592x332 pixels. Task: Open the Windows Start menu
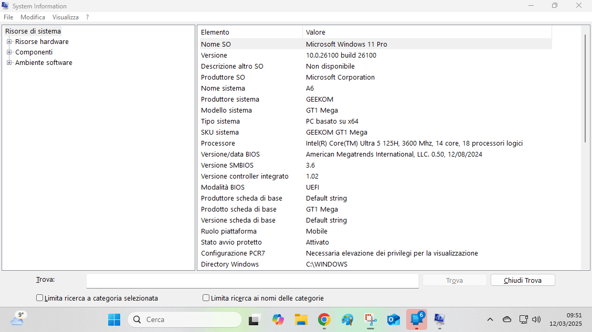(114, 319)
